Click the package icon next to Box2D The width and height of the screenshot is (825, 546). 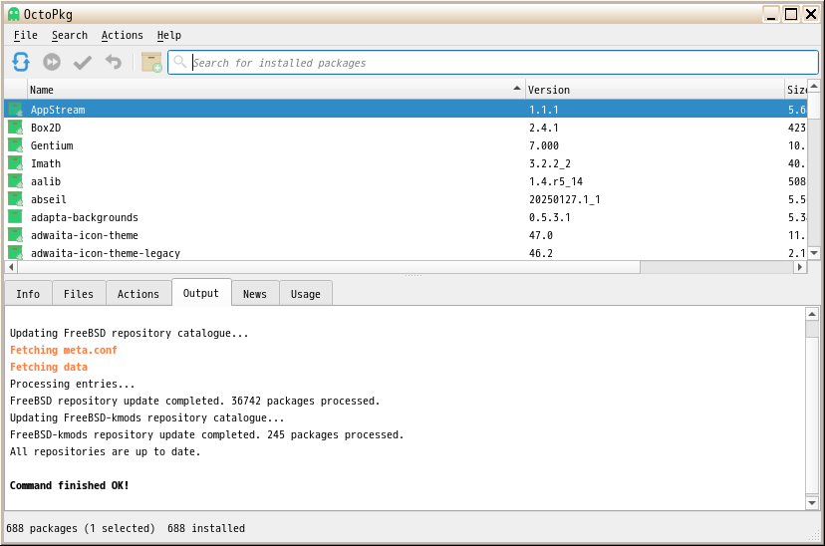pyautogui.click(x=15, y=128)
